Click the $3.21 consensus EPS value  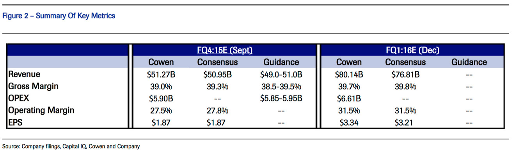[x=405, y=123]
